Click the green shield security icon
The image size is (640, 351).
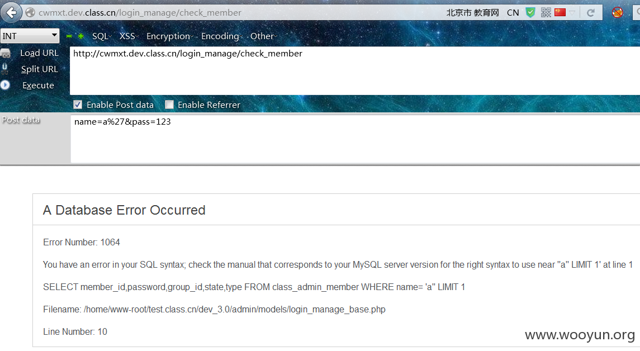530,13
